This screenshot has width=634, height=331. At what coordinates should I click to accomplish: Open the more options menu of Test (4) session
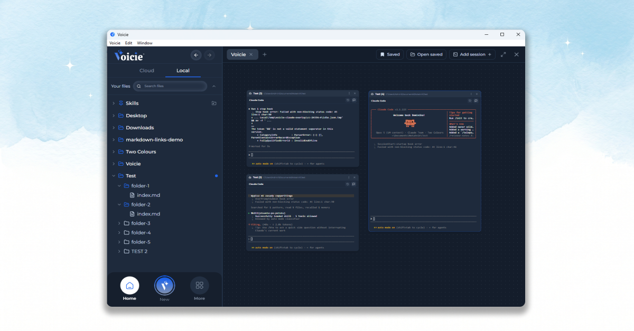(x=471, y=94)
